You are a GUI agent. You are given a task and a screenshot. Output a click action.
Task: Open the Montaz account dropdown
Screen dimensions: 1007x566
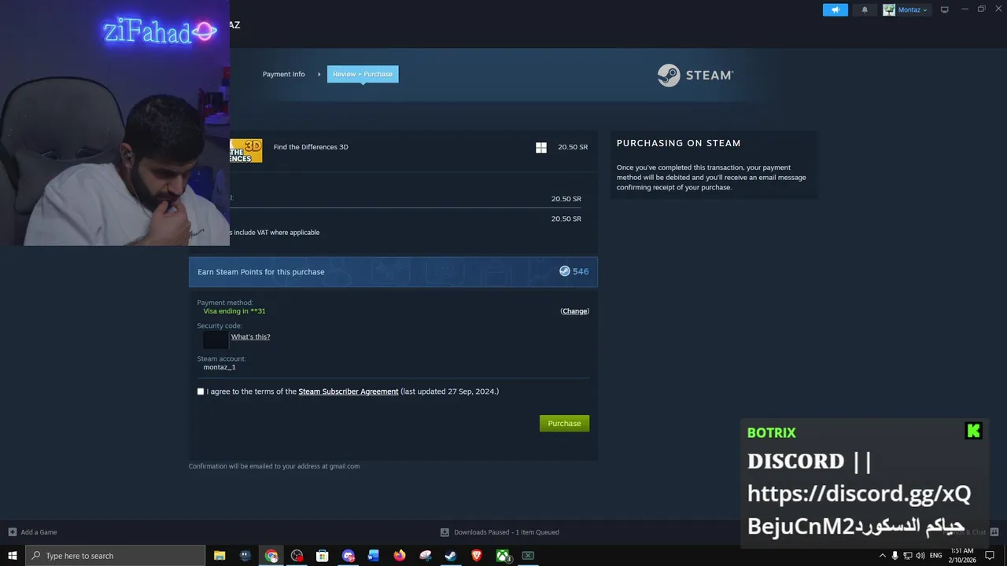coord(912,9)
